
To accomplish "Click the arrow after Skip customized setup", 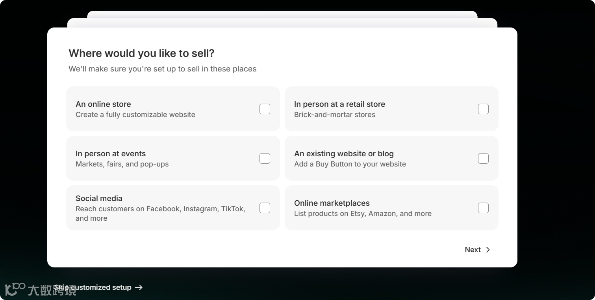I will 139,287.
